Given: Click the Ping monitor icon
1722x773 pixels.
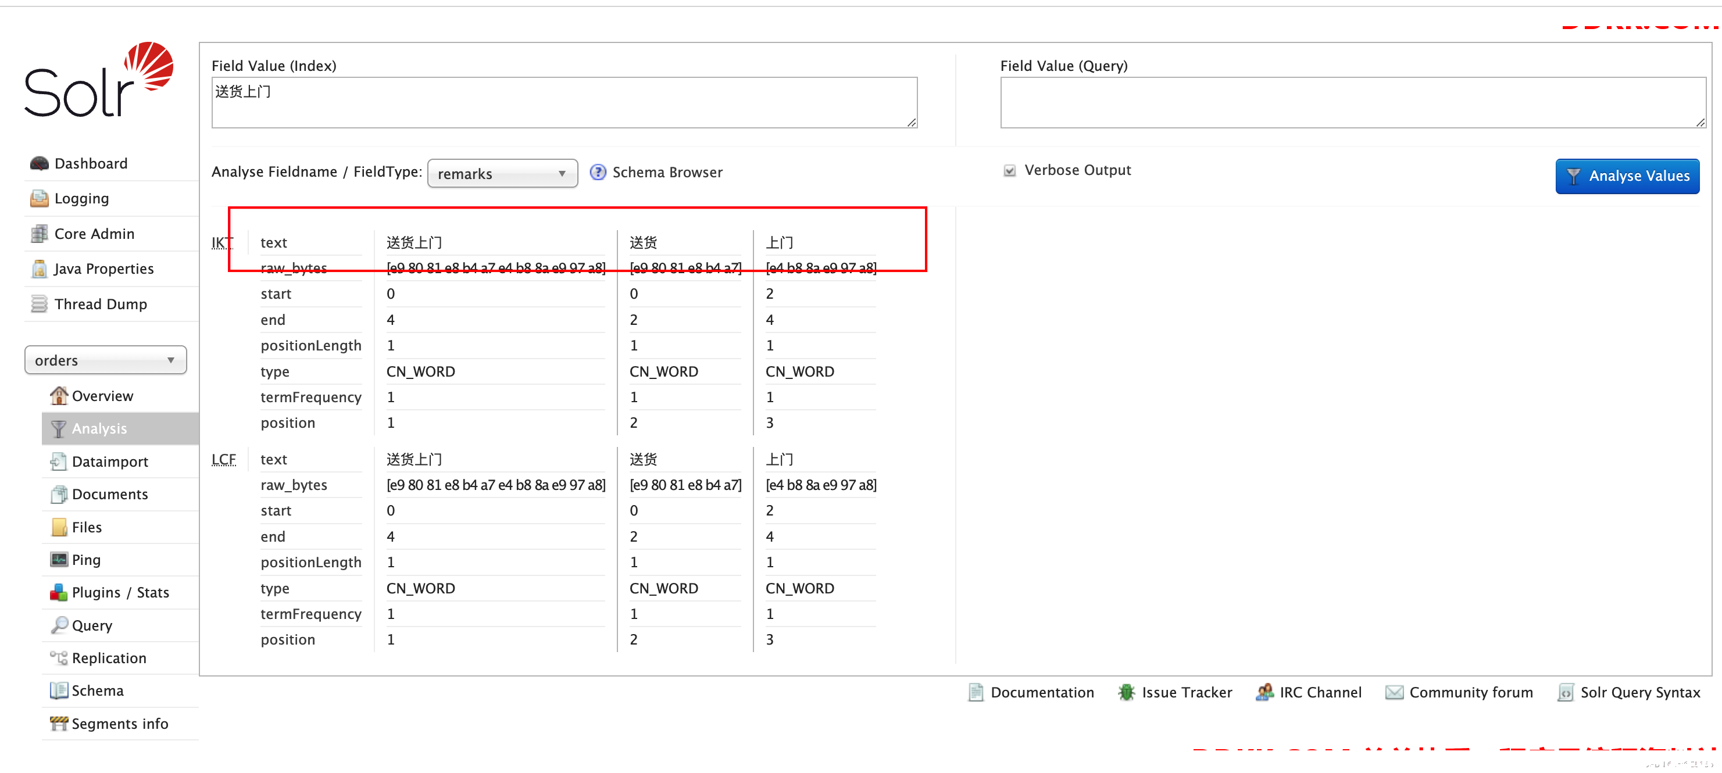Looking at the screenshot, I should click(59, 559).
